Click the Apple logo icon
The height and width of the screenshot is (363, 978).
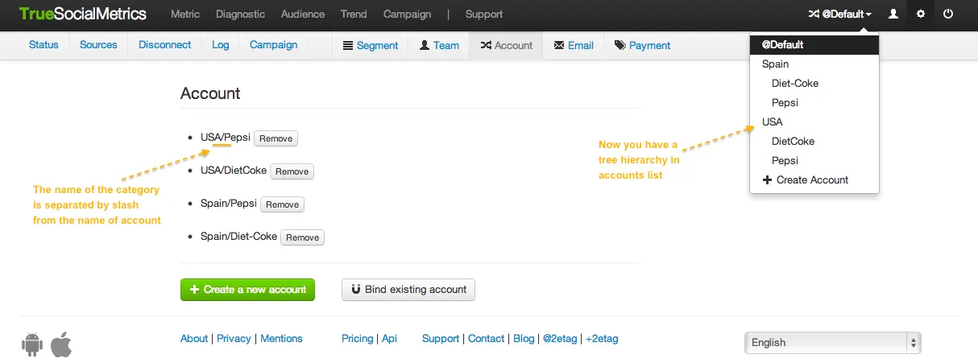(x=61, y=344)
